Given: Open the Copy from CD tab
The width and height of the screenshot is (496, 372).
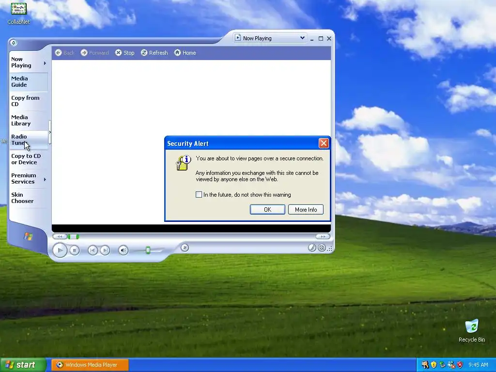Looking at the screenshot, I should [x=28, y=101].
